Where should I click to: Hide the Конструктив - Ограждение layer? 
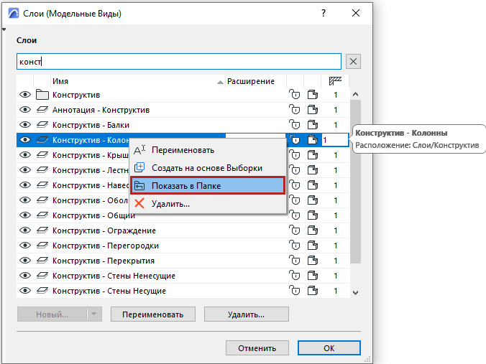pyautogui.click(x=25, y=230)
